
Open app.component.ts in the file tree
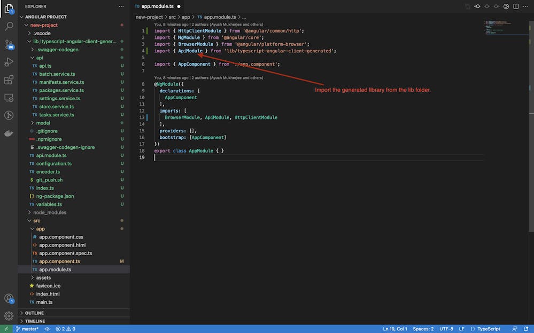tap(59, 261)
